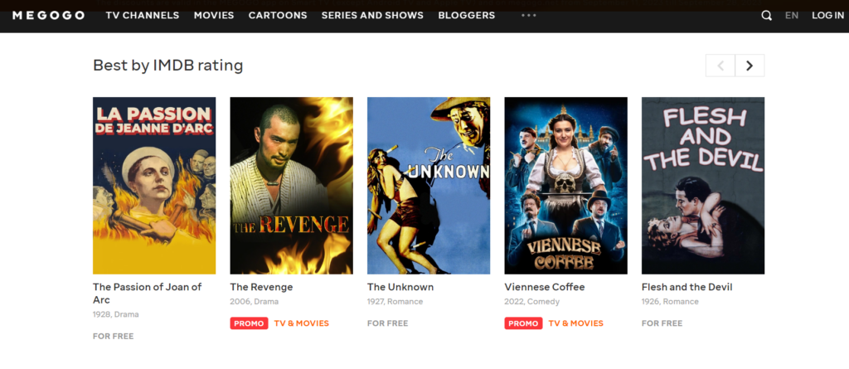
Task: Click the 1926, Romance caption
Action: (670, 302)
